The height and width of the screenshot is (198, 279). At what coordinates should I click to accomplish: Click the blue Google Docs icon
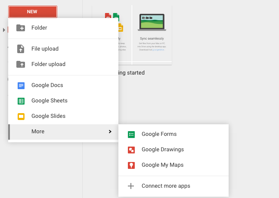[x=21, y=86]
